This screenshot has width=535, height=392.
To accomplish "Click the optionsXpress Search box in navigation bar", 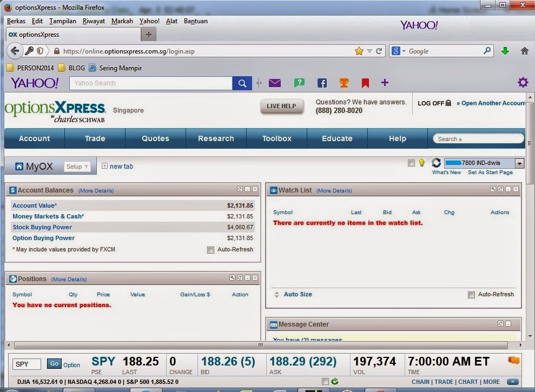I will 478,139.
